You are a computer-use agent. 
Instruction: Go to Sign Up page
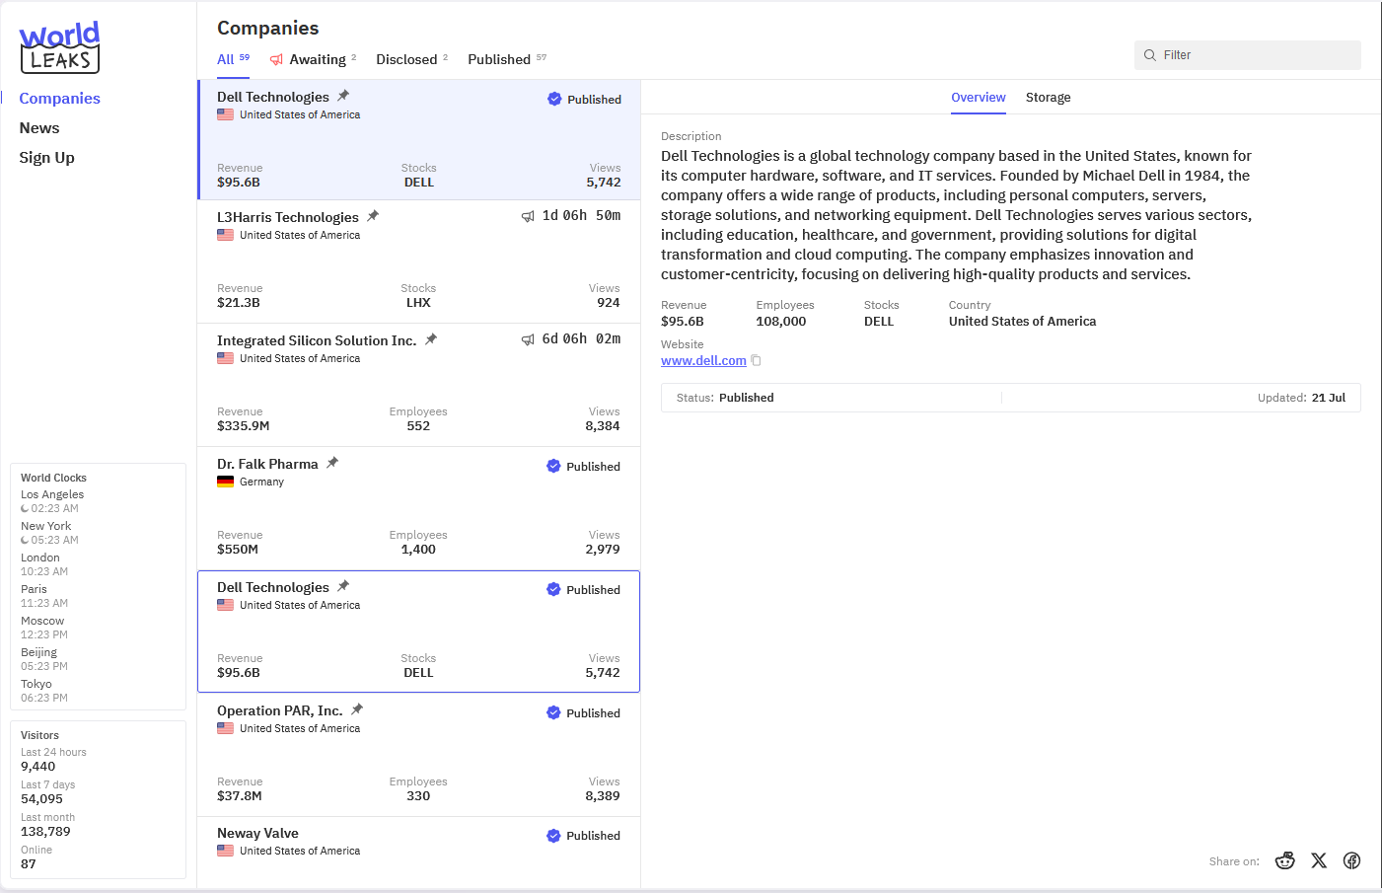click(46, 158)
